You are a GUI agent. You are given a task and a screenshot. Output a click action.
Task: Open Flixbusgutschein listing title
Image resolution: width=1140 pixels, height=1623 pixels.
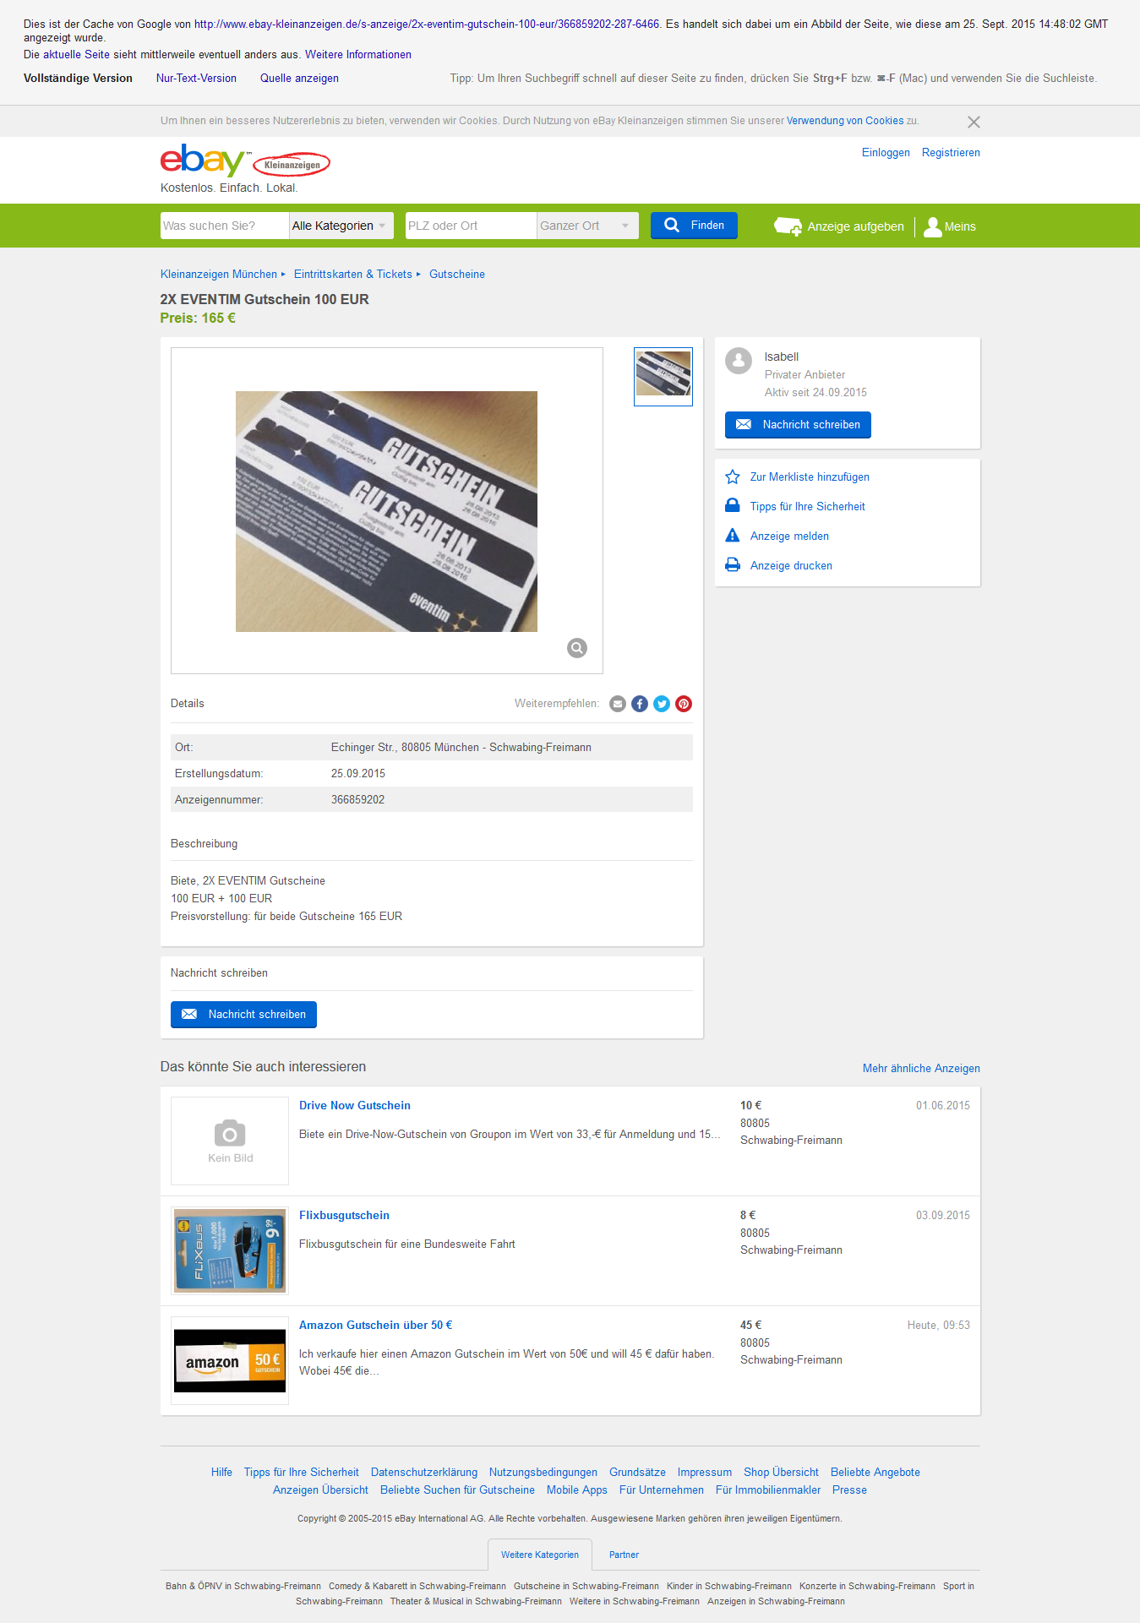[x=344, y=1216]
